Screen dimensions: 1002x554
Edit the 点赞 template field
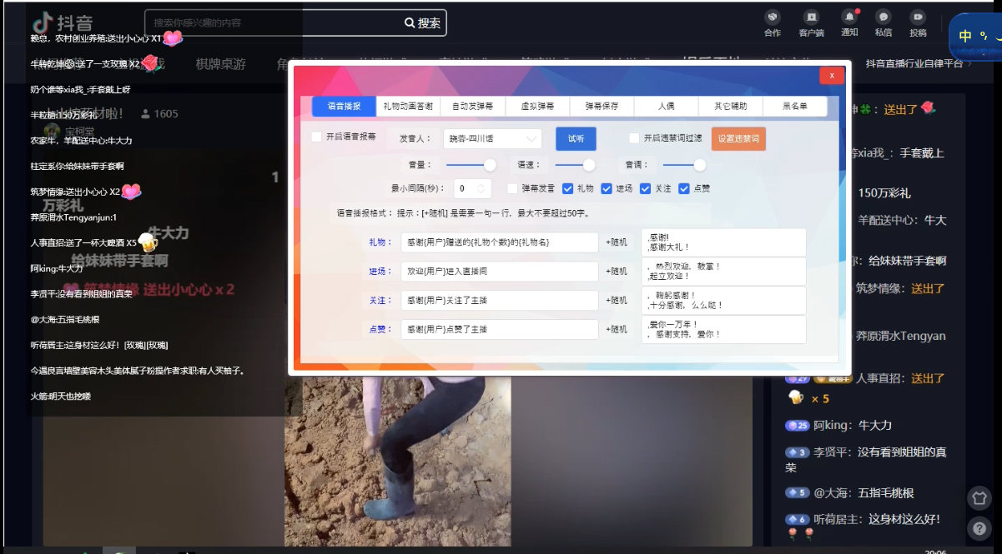click(x=499, y=329)
